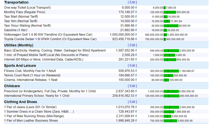Screen dimensions: 215x124
Task: Click the Taxi 1hour Waiting range bar
Action: [x=171, y=26]
